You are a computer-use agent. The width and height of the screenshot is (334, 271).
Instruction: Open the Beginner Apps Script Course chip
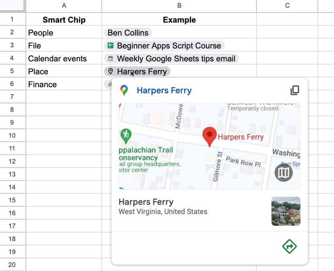click(164, 46)
